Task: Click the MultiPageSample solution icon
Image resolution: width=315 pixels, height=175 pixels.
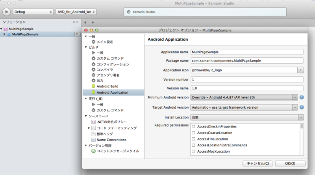Action: point(6,29)
